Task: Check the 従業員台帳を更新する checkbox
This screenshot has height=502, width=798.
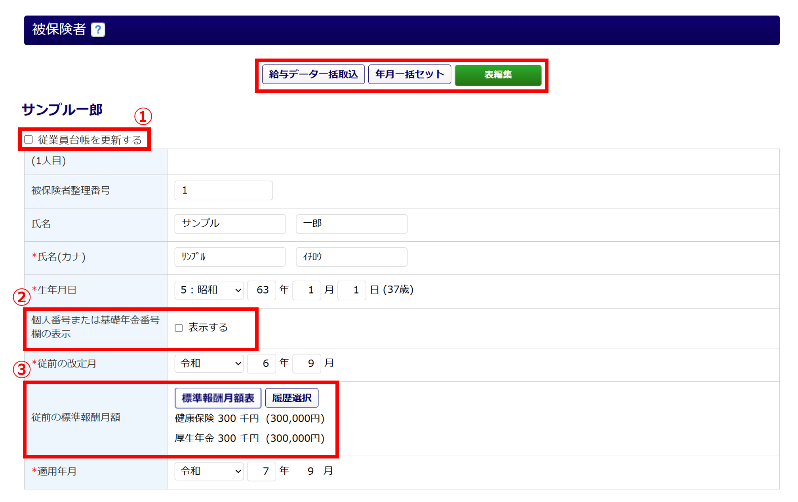Action: [x=29, y=140]
